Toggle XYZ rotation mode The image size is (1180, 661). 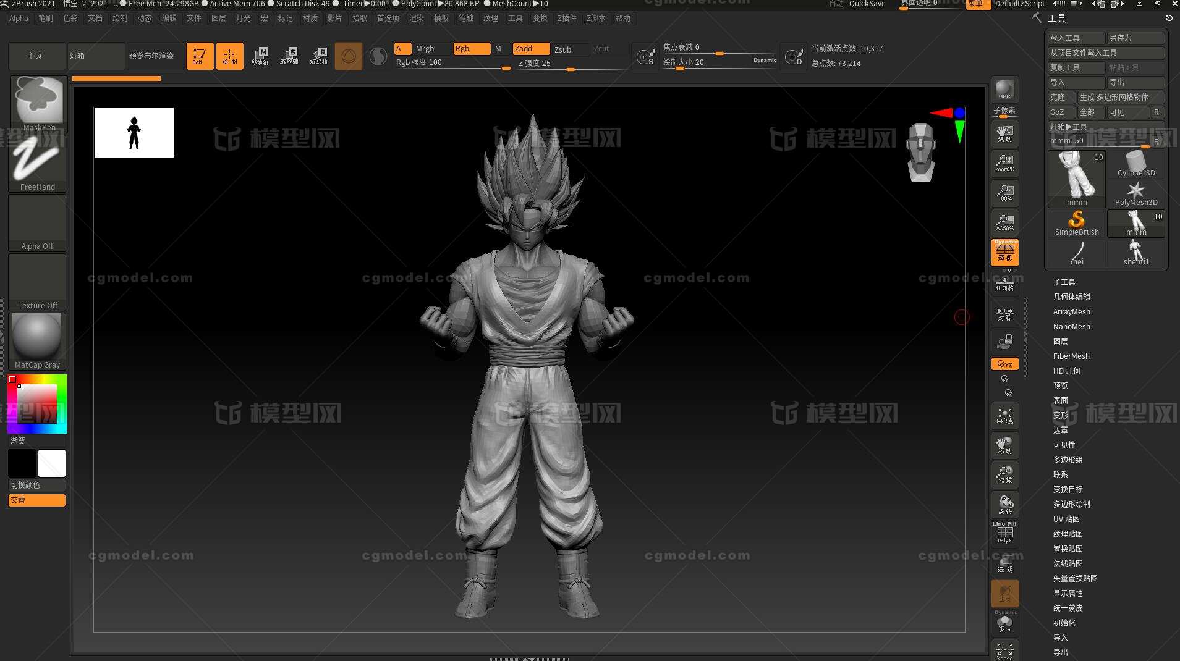point(1004,364)
